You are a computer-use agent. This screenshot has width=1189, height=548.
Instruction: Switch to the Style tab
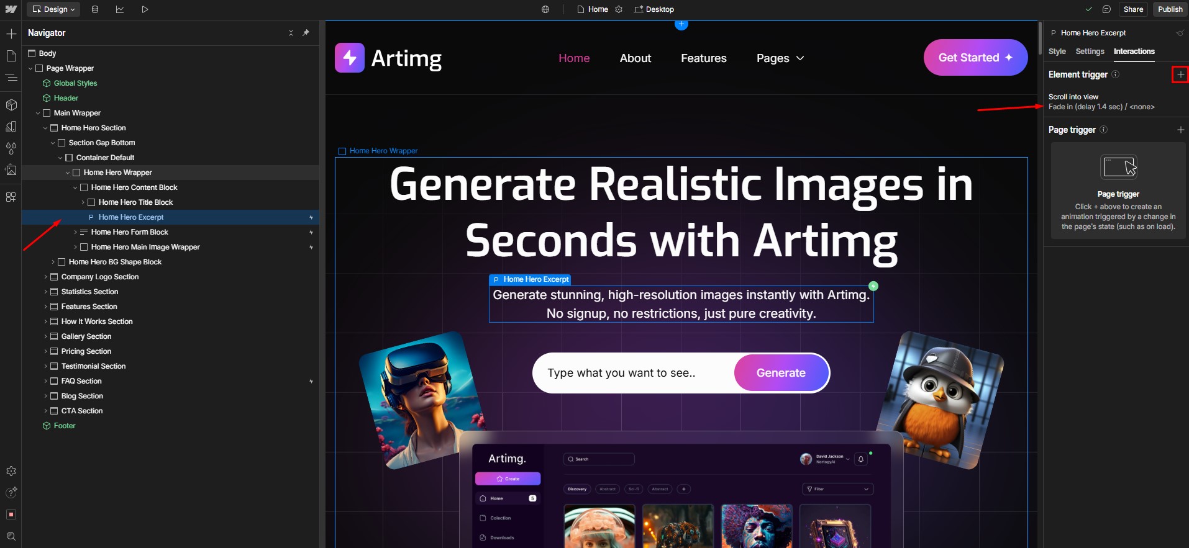click(x=1057, y=52)
